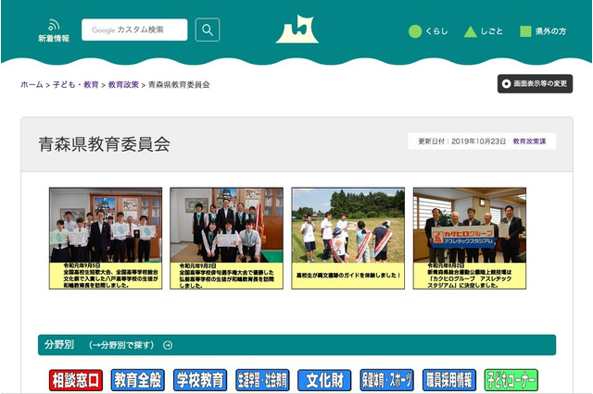The width and height of the screenshot is (593, 394).
Task: Go to ホーム breadcrumb link
Action: click(32, 84)
